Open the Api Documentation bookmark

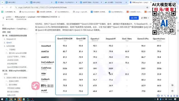click(x=27, y=12)
